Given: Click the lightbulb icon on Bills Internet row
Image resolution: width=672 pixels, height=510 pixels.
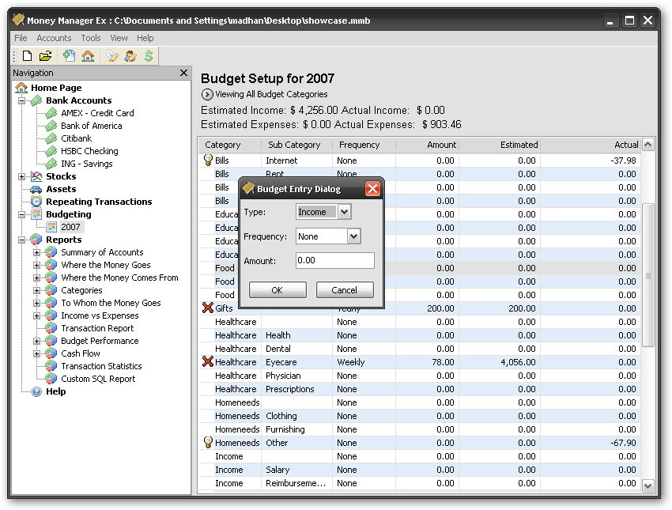Looking at the screenshot, I should [208, 161].
